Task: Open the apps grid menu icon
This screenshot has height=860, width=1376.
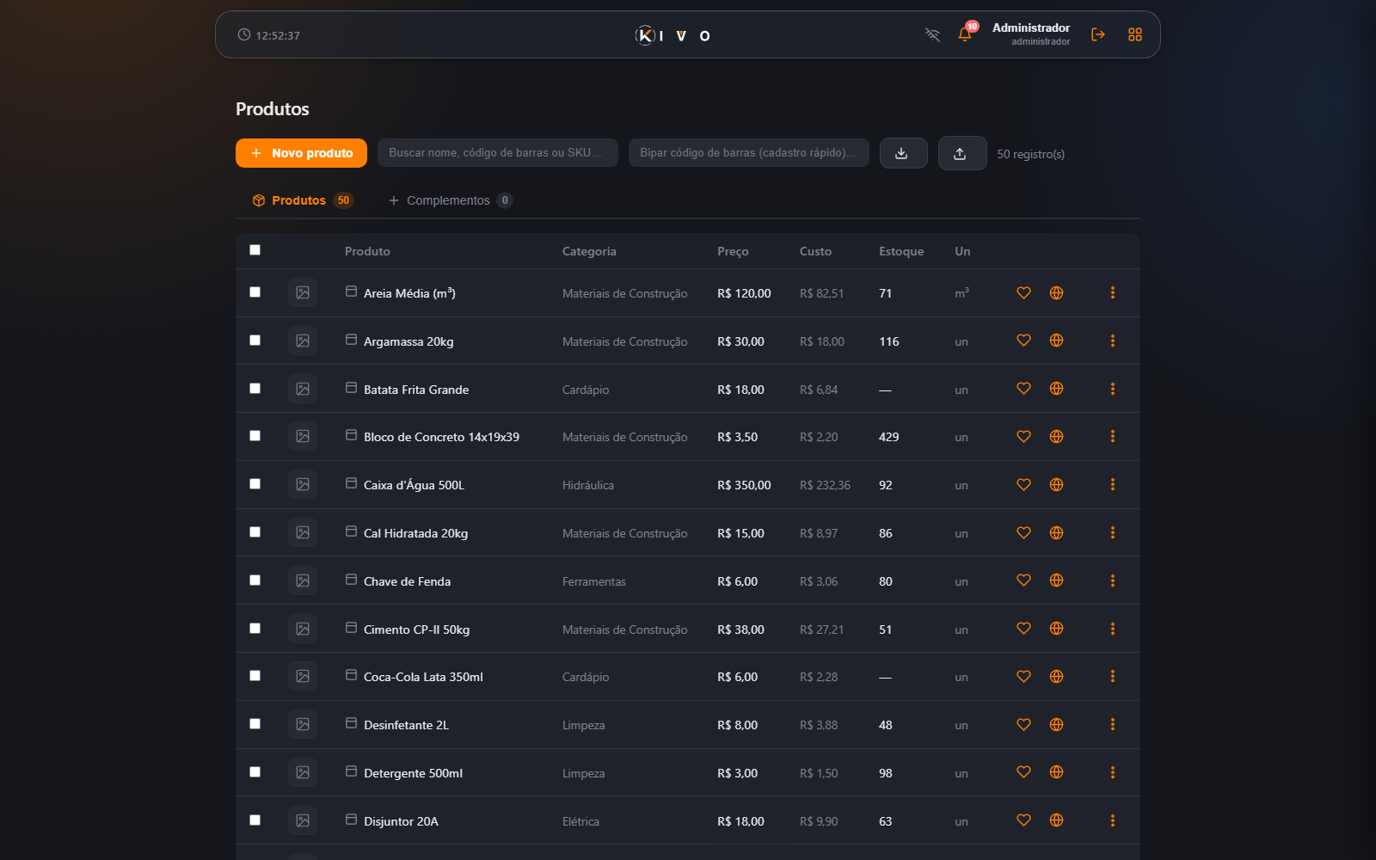Action: click(x=1135, y=34)
